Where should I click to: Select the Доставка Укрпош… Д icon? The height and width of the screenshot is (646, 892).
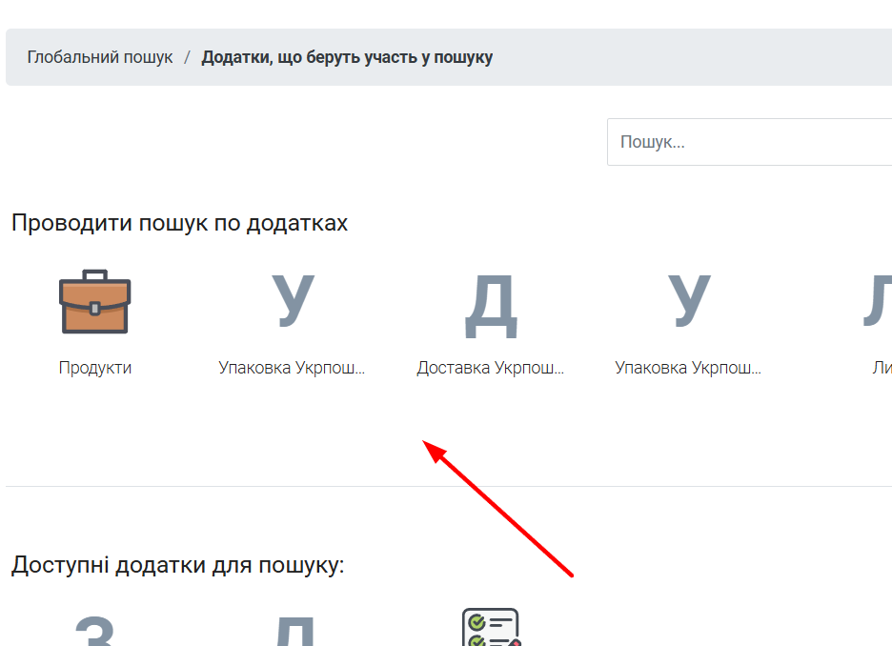[x=491, y=305]
